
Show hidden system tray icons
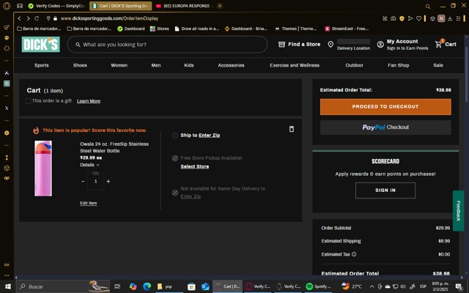pos(372,286)
